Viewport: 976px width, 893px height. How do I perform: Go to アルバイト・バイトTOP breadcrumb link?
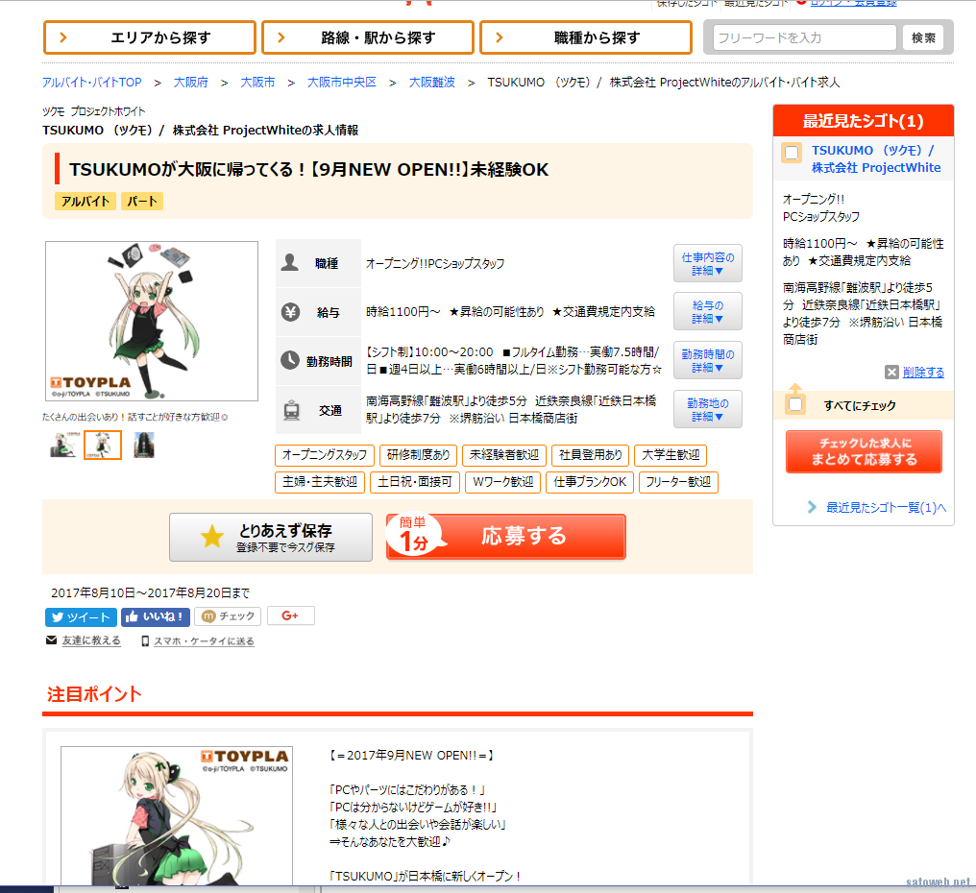point(92,83)
